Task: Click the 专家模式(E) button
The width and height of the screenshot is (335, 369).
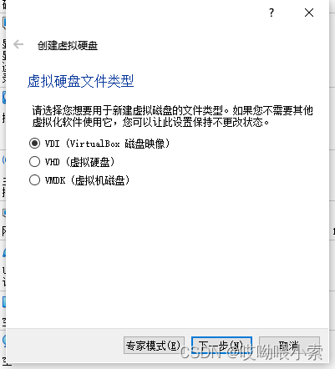Action: click(x=154, y=346)
